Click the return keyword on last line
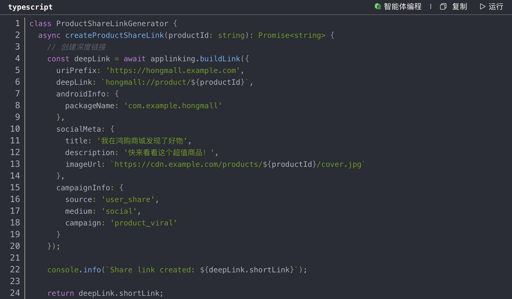The height and width of the screenshot is (299, 512). pyautogui.click(x=61, y=293)
